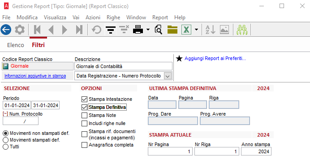This screenshot has height=164, width=310.
Task: Open the Visualizza menu
Action: 55,17
